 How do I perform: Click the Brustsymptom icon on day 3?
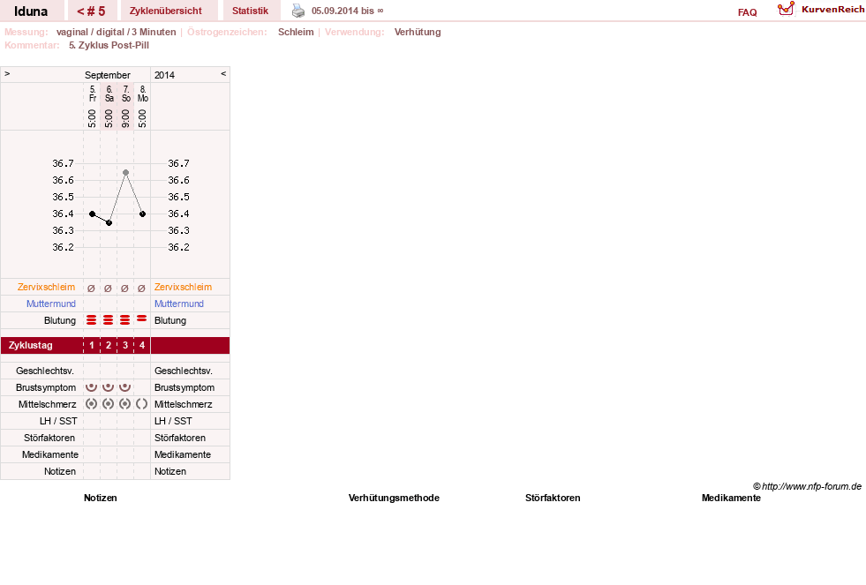pos(124,386)
